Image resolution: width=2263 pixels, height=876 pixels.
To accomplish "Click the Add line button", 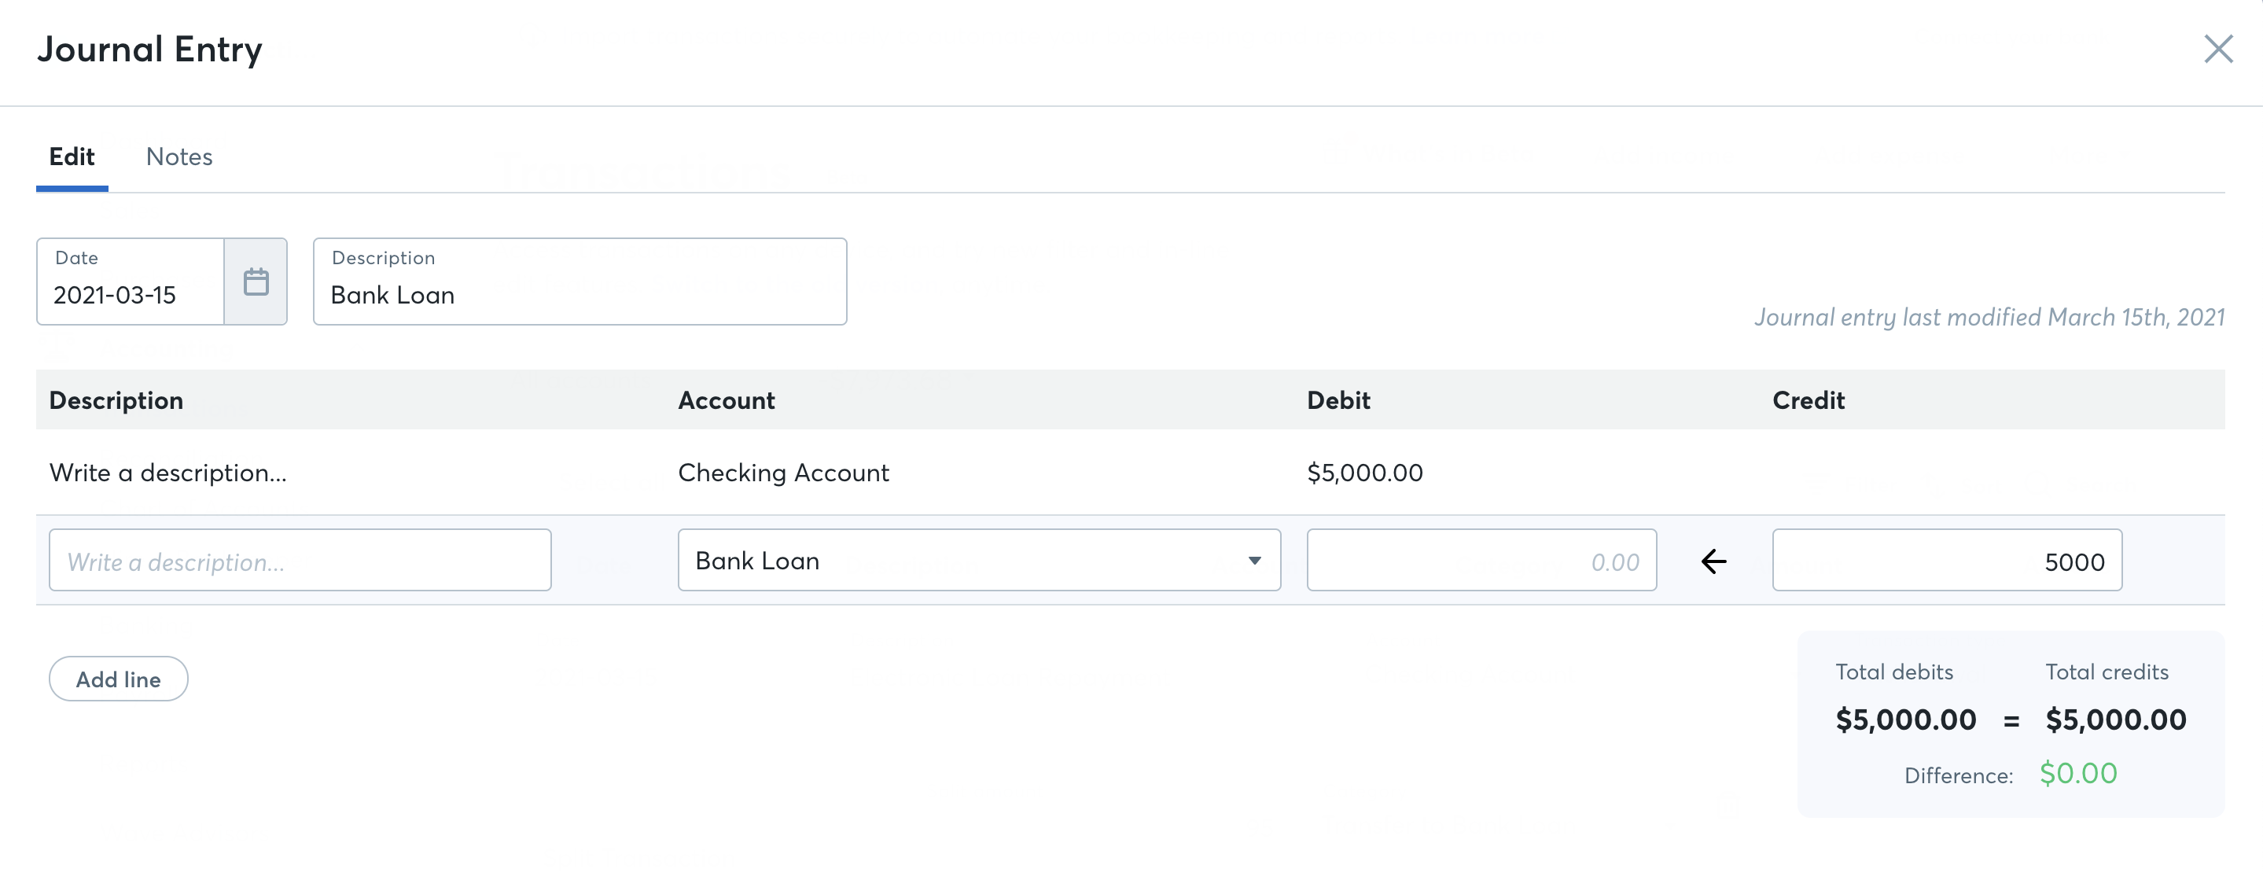I will (118, 679).
